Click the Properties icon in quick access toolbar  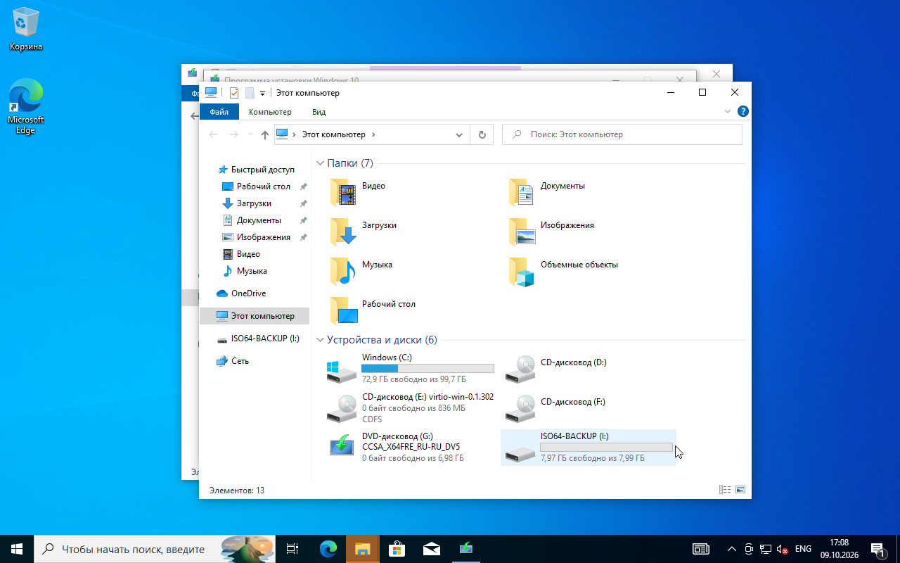234,93
